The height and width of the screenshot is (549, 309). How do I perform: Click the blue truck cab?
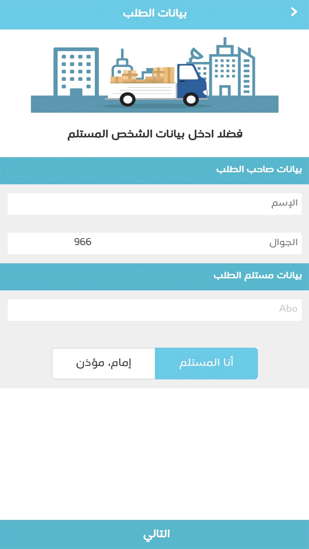pyautogui.click(x=192, y=81)
